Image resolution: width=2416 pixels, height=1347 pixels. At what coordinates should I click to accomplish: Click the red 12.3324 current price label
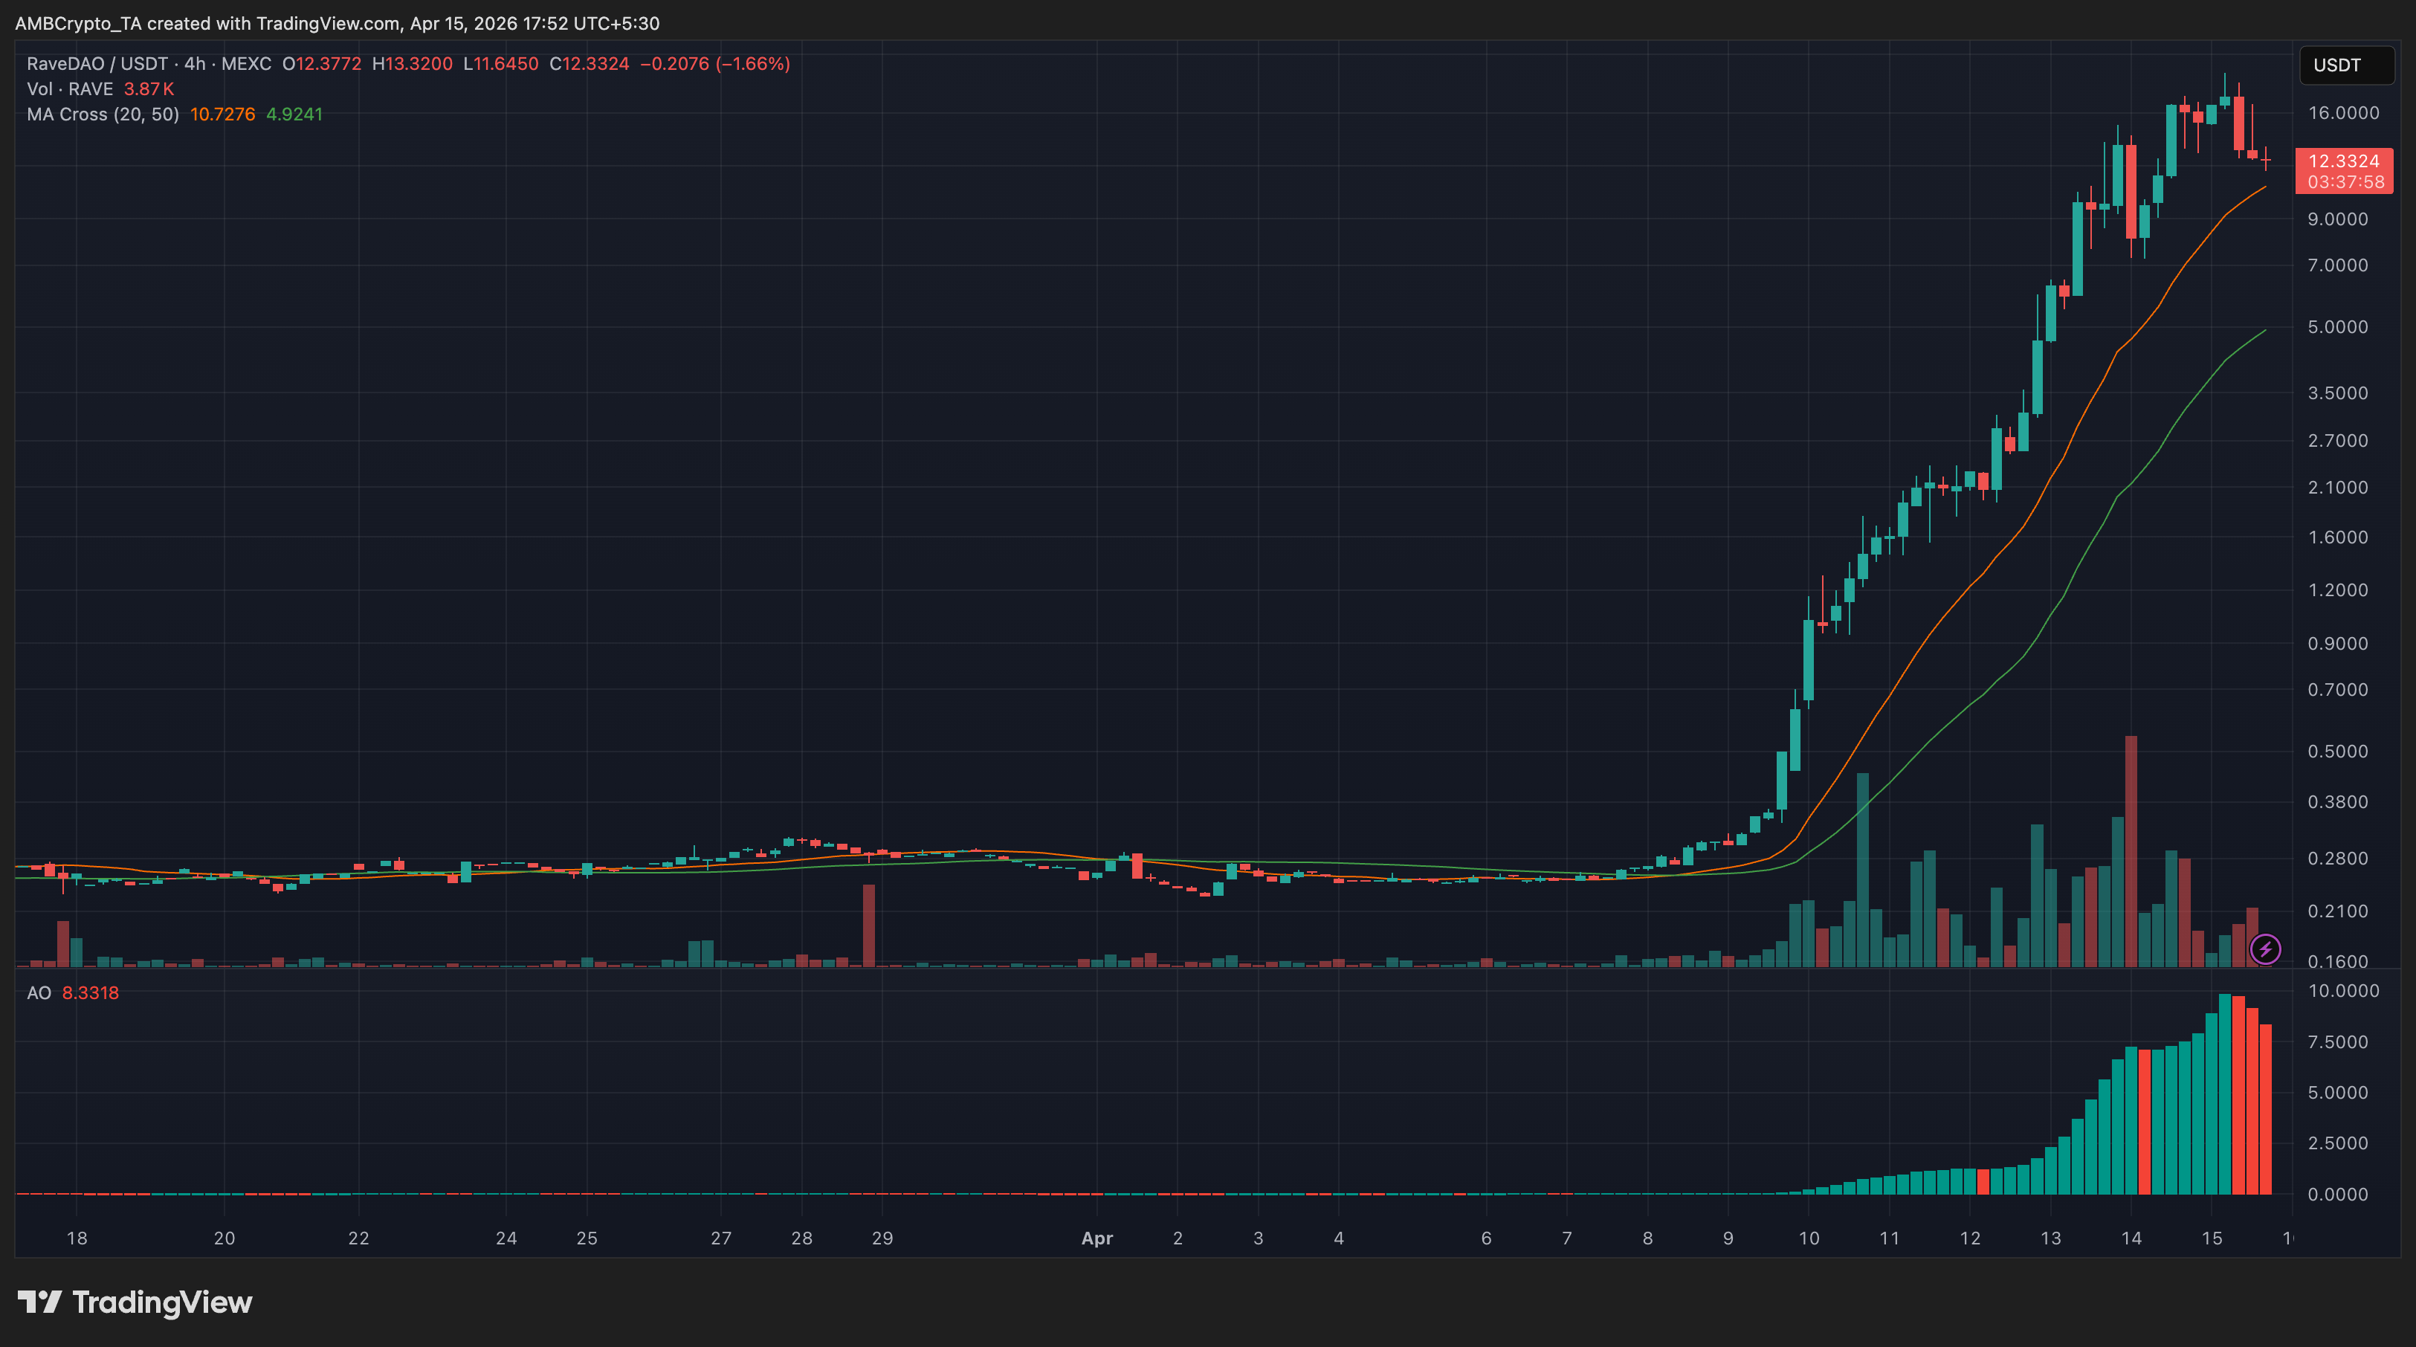coord(2343,161)
